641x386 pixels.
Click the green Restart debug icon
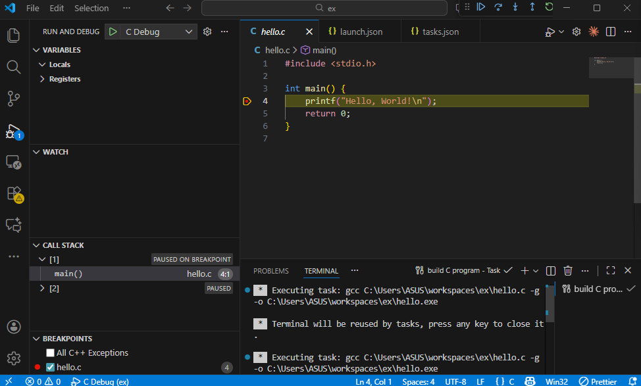[549, 7]
